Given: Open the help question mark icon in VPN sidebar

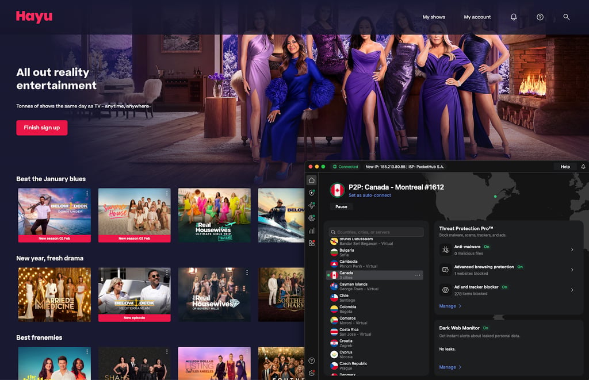Looking at the screenshot, I should coord(311,360).
